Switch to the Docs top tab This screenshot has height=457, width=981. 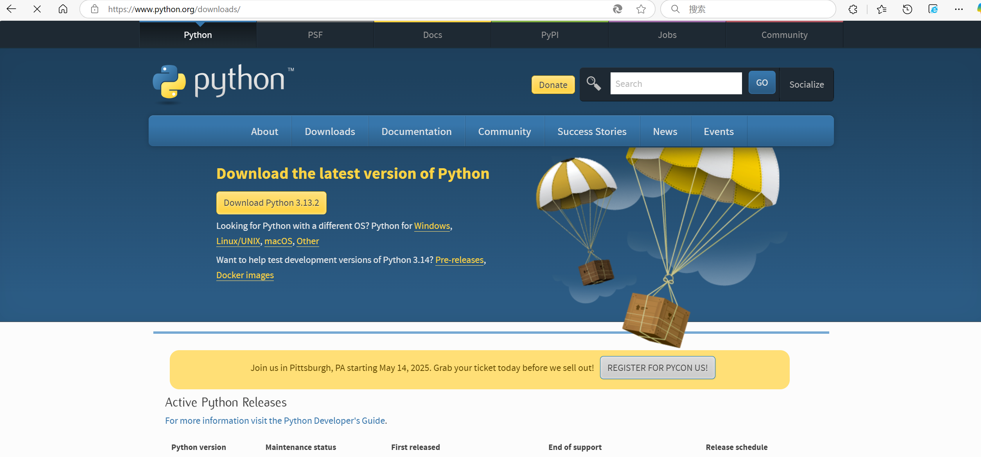tap(432, 35)
